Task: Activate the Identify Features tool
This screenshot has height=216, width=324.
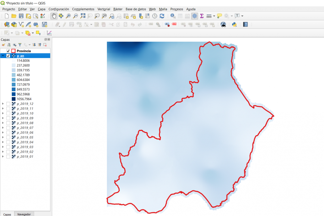Action: coord(173,16)
